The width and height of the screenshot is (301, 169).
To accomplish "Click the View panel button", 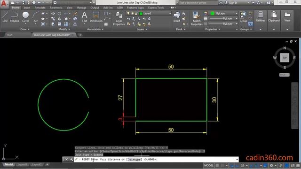I will 287,17.
